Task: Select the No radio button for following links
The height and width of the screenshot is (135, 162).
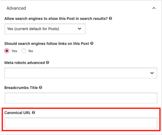Action: (24, 51)
